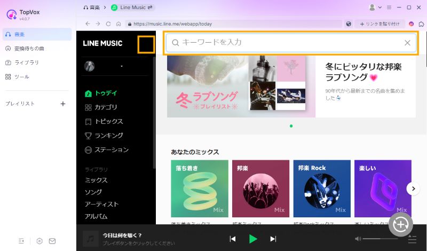Viewport: 427px width, 251px height.
Task: Click the LINE MUSIC logo
Action: (x=102, y=43)
